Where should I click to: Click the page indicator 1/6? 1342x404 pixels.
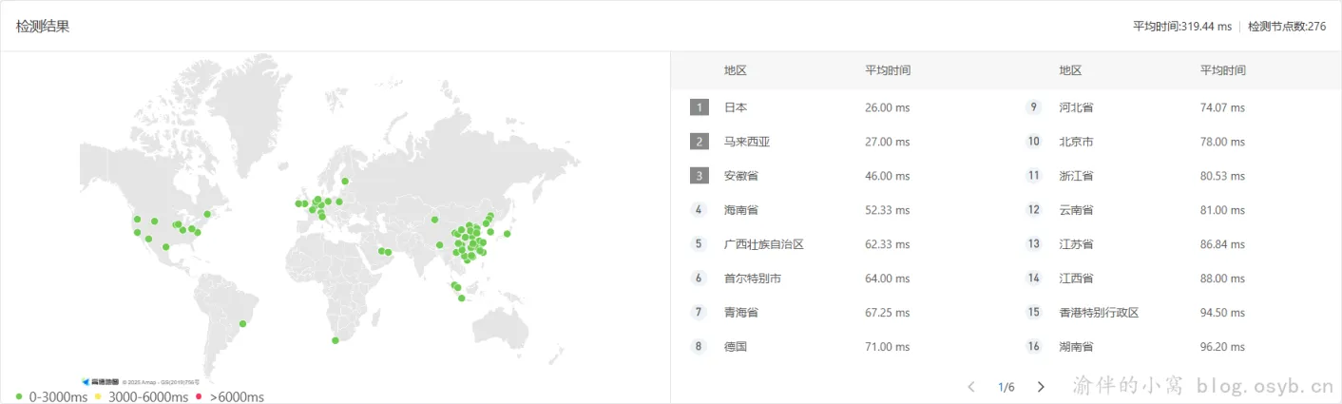click(1006, 387)
